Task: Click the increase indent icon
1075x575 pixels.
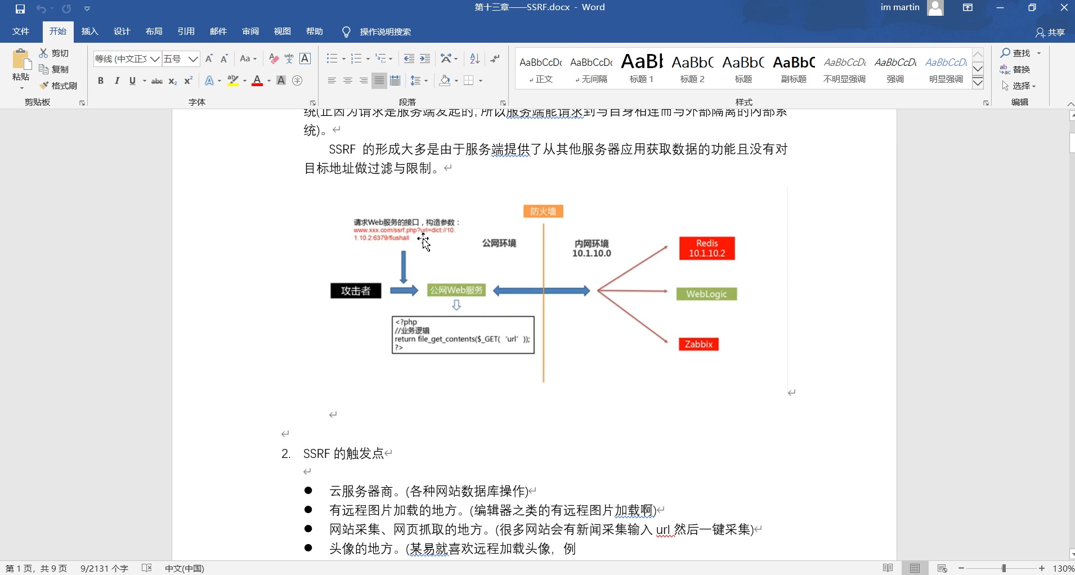Action: click(x=425, y=59)
